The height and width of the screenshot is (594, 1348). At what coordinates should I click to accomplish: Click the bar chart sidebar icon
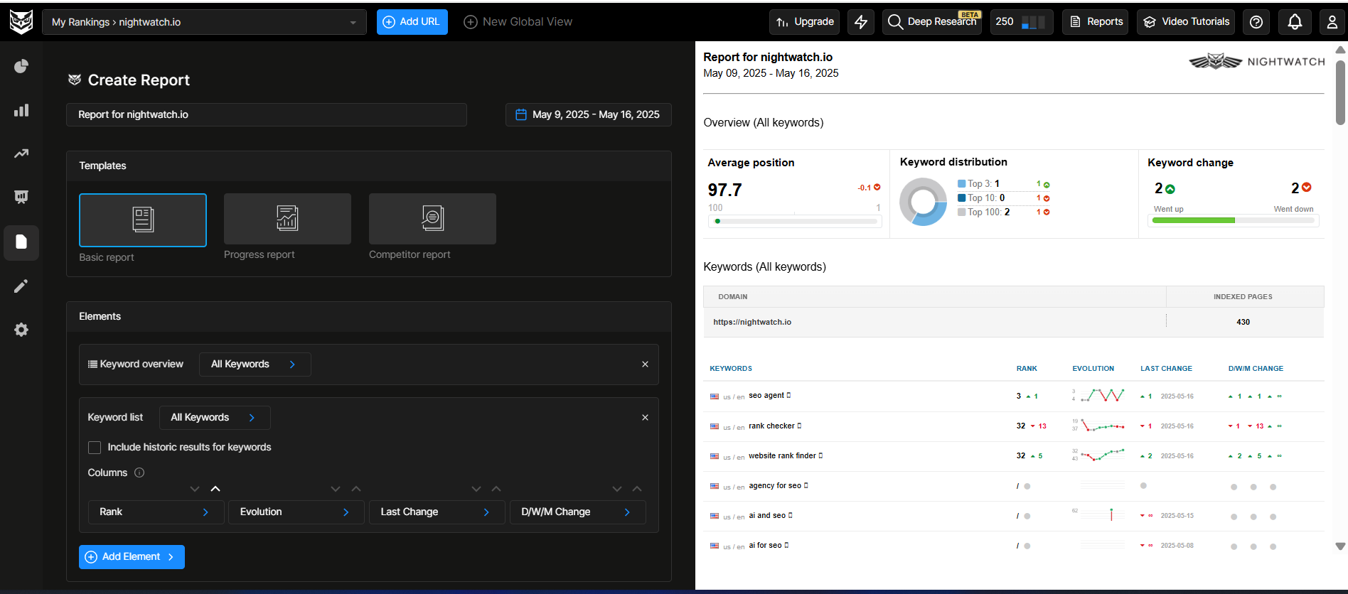point(21,110)
